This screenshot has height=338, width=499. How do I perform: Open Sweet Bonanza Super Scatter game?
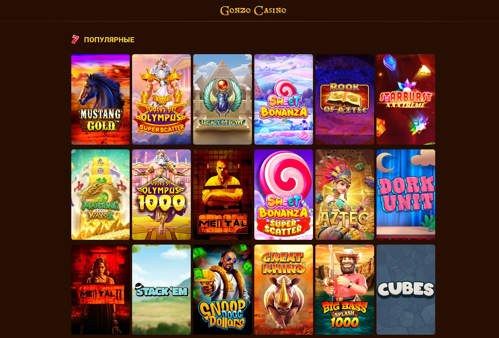pos(284,195)
